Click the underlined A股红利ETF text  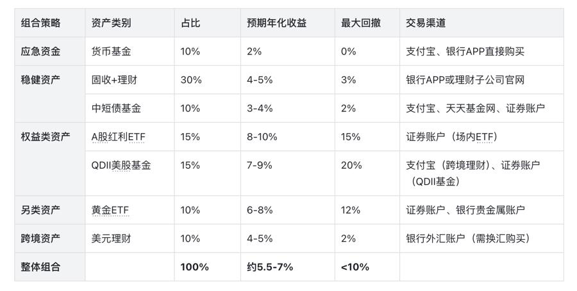pos(119,137)
